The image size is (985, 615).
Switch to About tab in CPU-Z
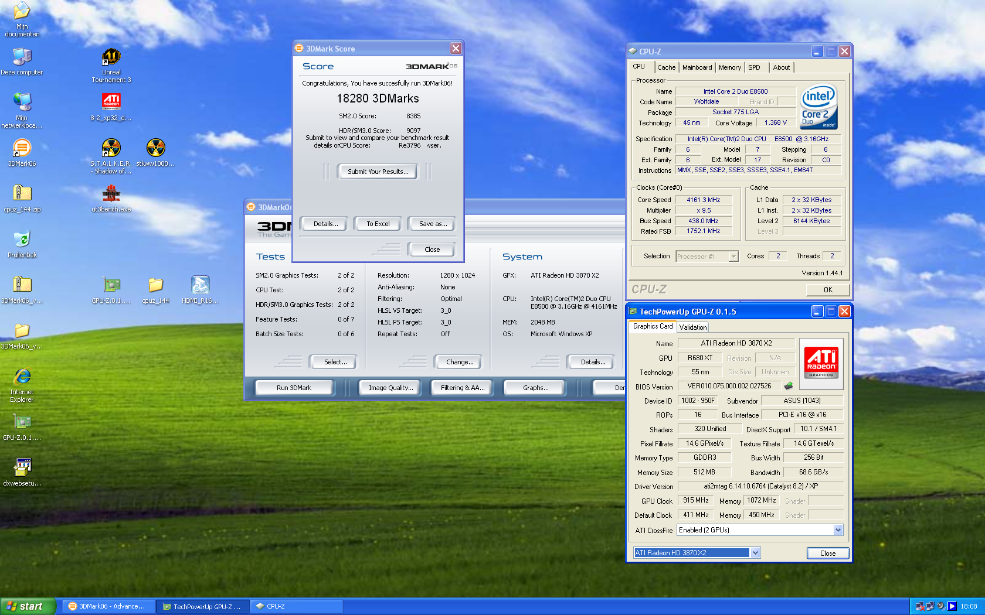[782, 67]
